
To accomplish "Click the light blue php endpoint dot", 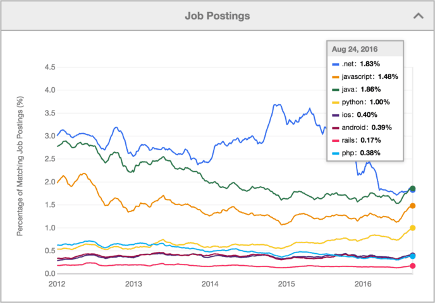I will [413, 256].
